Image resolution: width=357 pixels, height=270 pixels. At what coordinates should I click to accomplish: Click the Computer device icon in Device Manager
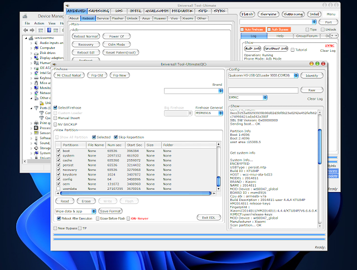point(36,48)
